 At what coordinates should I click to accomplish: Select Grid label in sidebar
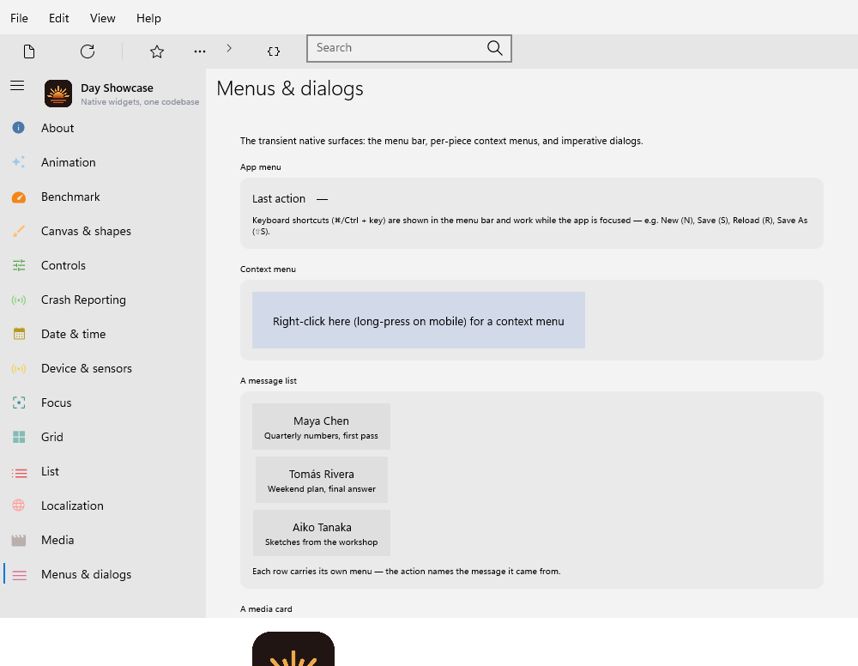[52, 437]
